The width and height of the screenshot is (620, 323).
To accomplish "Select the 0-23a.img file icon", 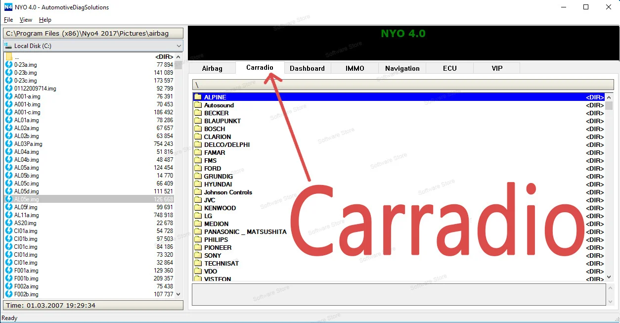I will pyautogui.click(x=9, y=65).
